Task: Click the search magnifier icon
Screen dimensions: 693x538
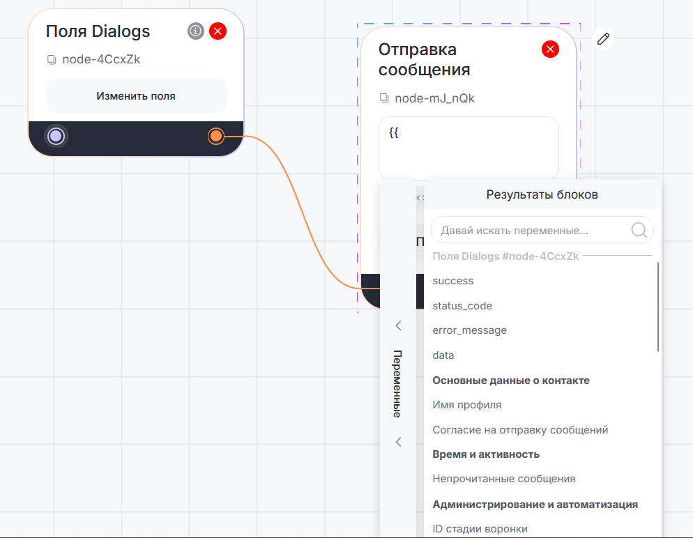Action: 639,230
